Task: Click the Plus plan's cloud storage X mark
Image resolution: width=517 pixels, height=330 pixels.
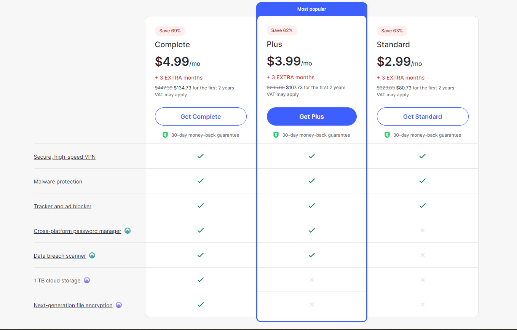Action: pos(312,280)
